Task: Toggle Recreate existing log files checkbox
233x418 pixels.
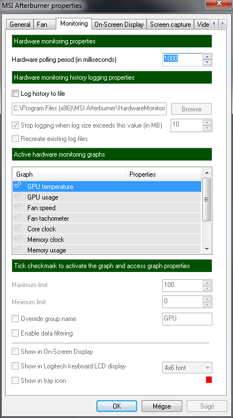Action: tap(16, 139)
